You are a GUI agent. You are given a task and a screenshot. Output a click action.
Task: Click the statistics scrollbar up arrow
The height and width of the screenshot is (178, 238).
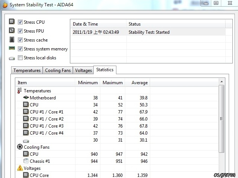coord(222,82)
